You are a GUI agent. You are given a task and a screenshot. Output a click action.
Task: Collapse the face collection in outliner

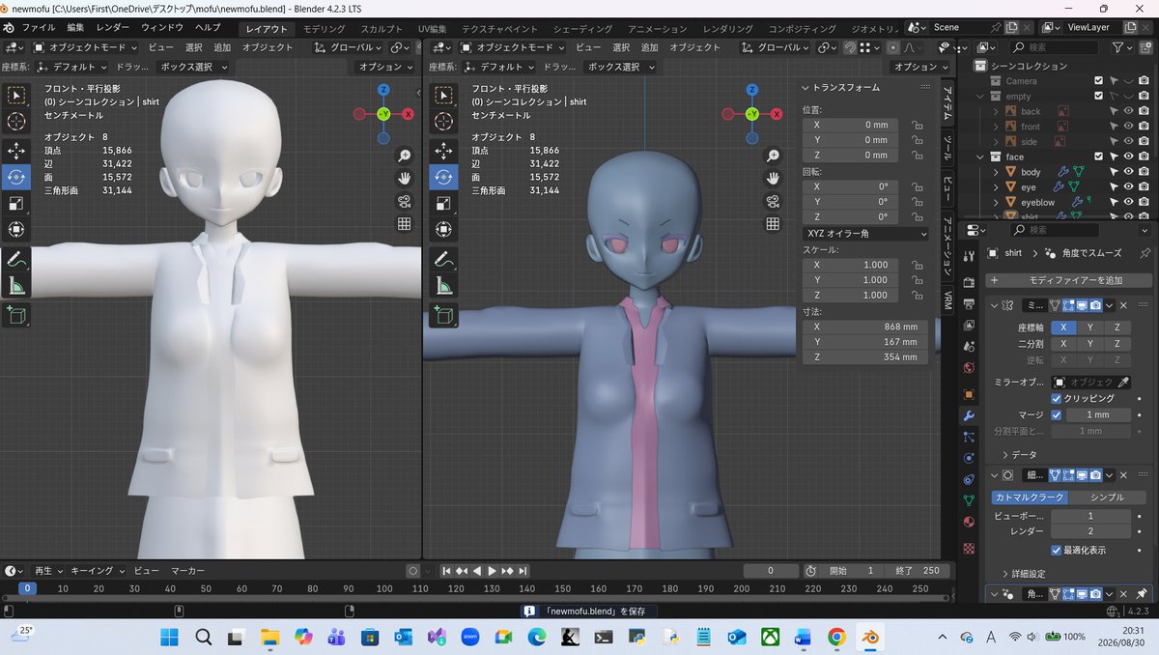click(981, 157)
